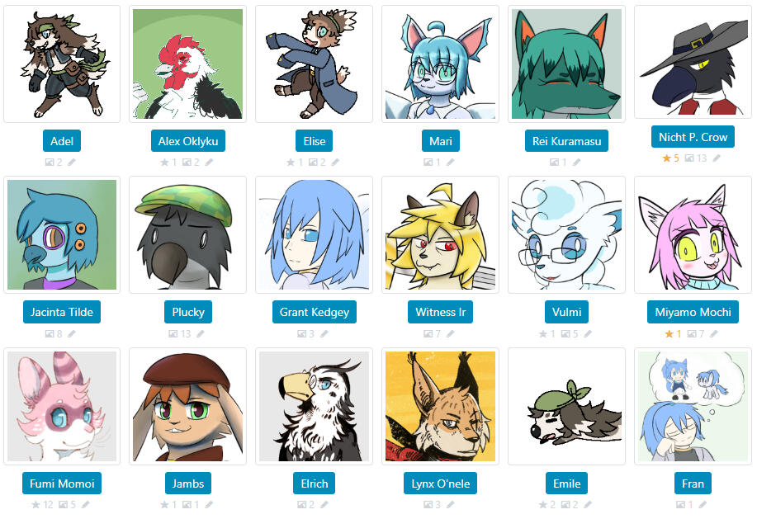
Task: Click the orange favorites star under Nicht P. Crow
Action: pos(667,158)
